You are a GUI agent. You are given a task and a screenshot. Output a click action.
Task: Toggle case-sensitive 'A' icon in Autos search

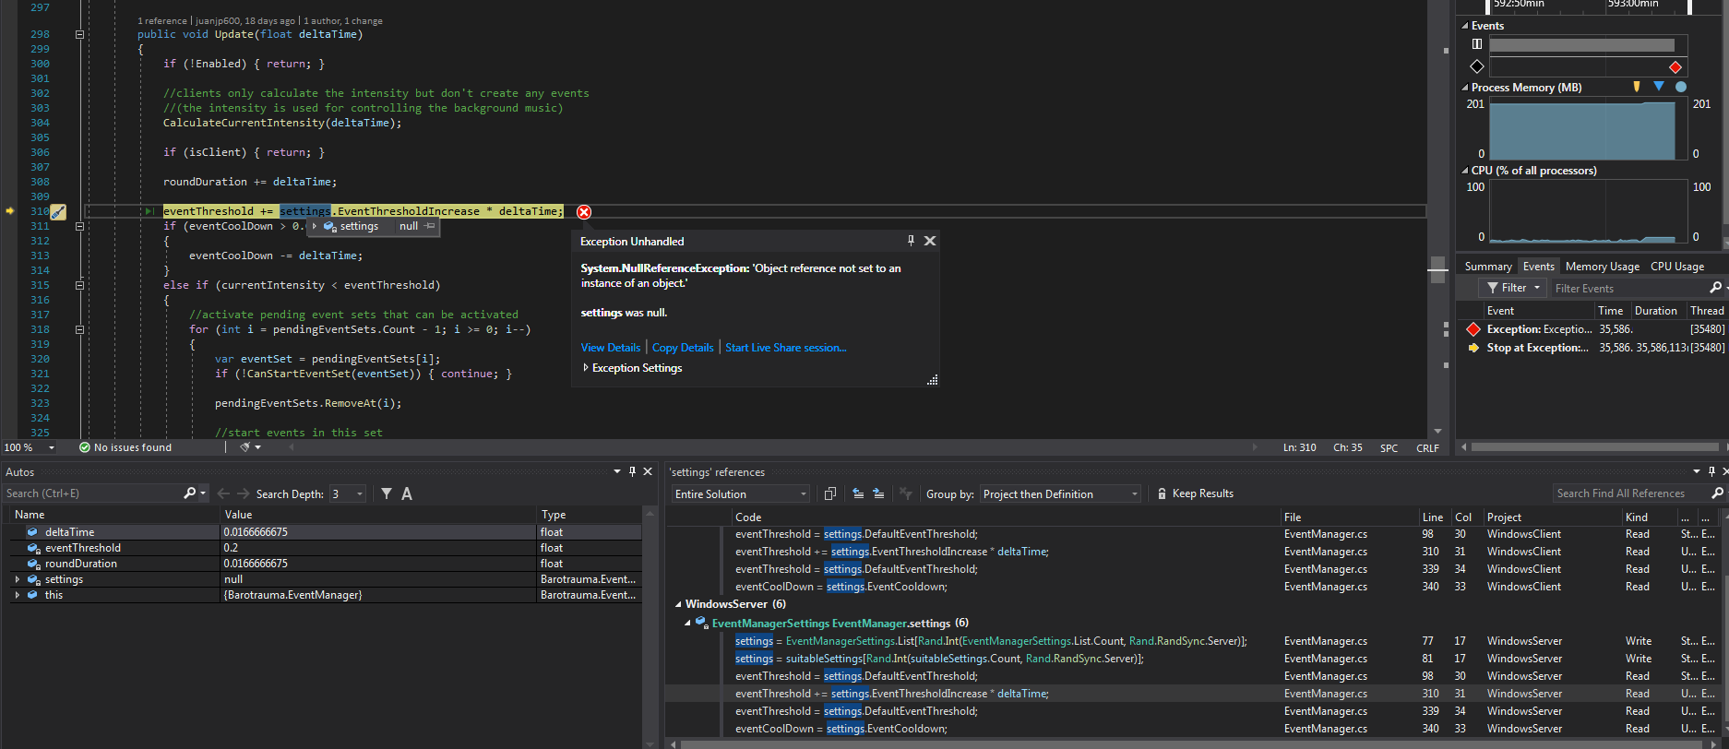[x=407, y=493]
